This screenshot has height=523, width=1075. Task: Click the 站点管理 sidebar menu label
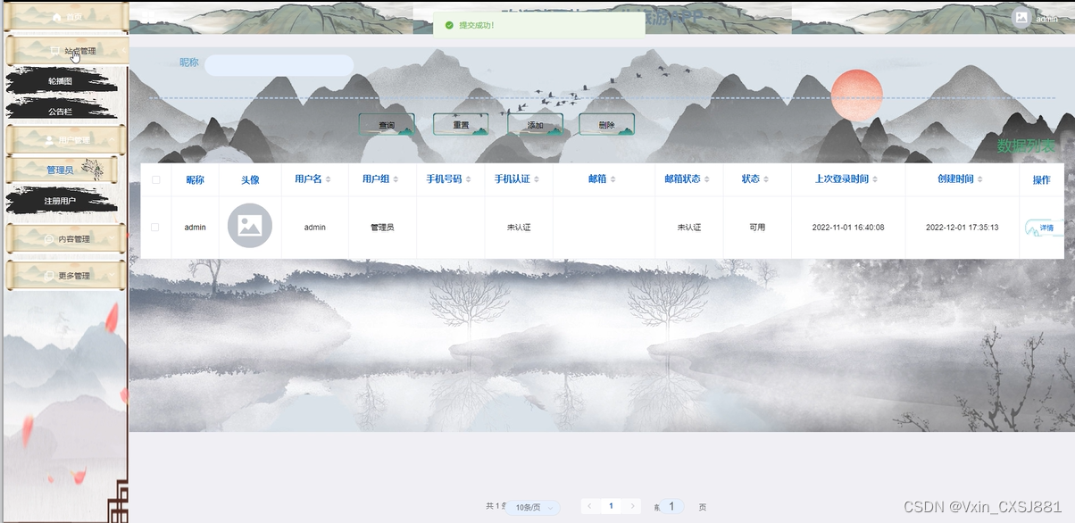click(80, 51)
